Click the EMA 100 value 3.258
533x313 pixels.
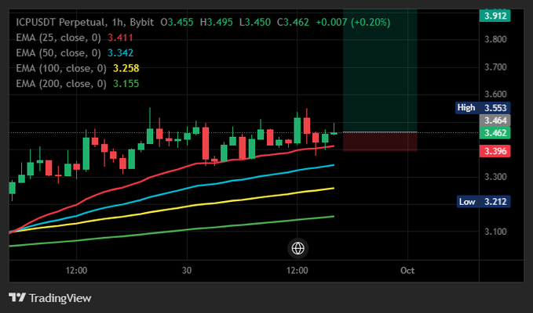(x=126, y=68)
